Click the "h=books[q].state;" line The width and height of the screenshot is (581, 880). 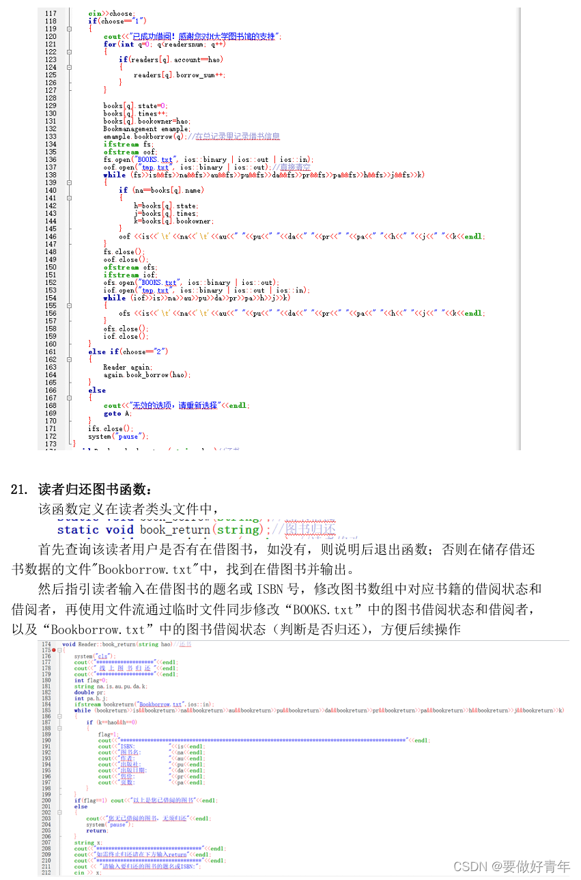tap(166, 206)
